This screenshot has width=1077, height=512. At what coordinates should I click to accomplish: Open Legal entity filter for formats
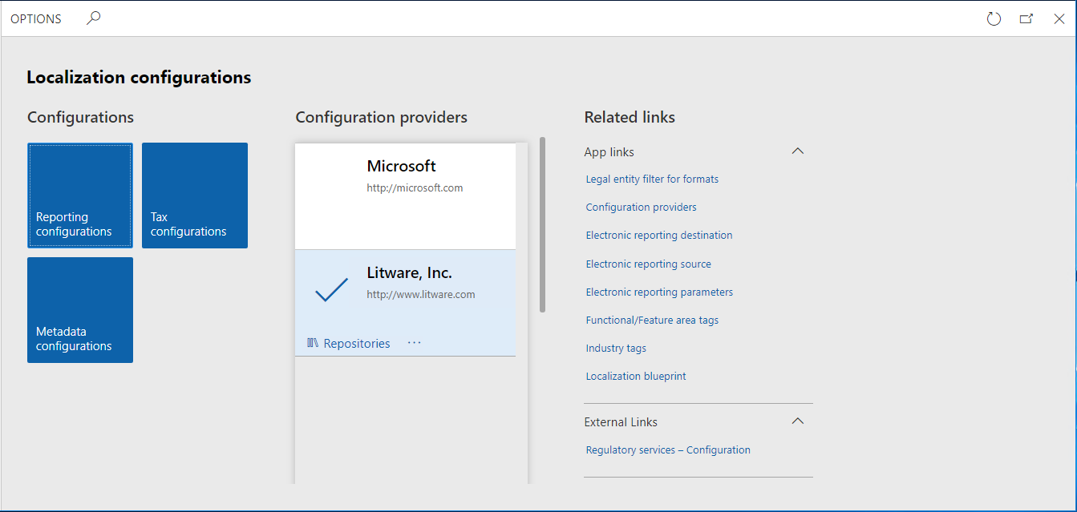pos(651,179)
